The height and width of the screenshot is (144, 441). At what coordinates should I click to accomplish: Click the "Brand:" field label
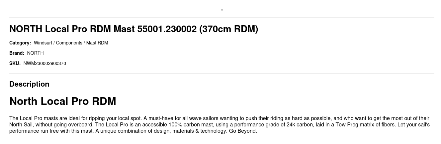point(17,53)
